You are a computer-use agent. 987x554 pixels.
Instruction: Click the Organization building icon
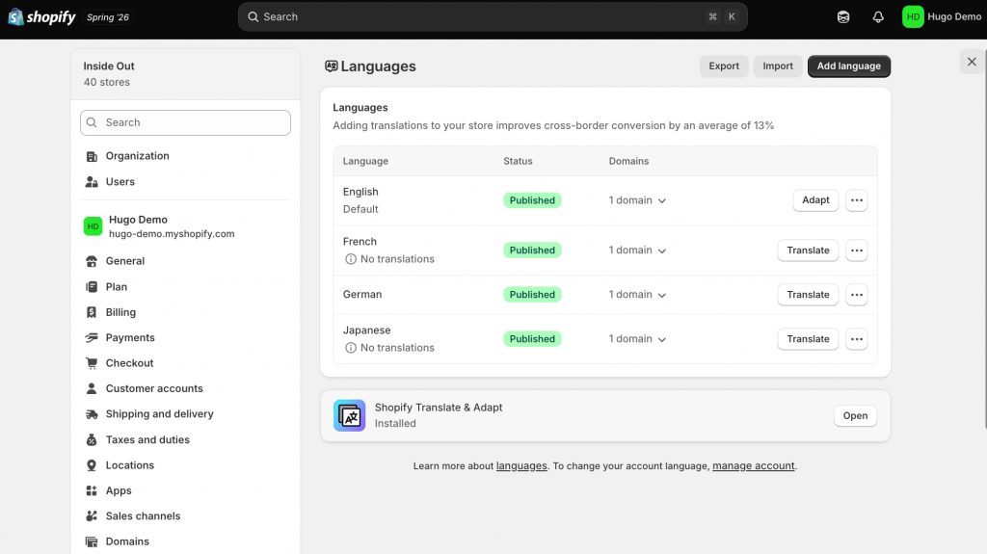[92, 156]
